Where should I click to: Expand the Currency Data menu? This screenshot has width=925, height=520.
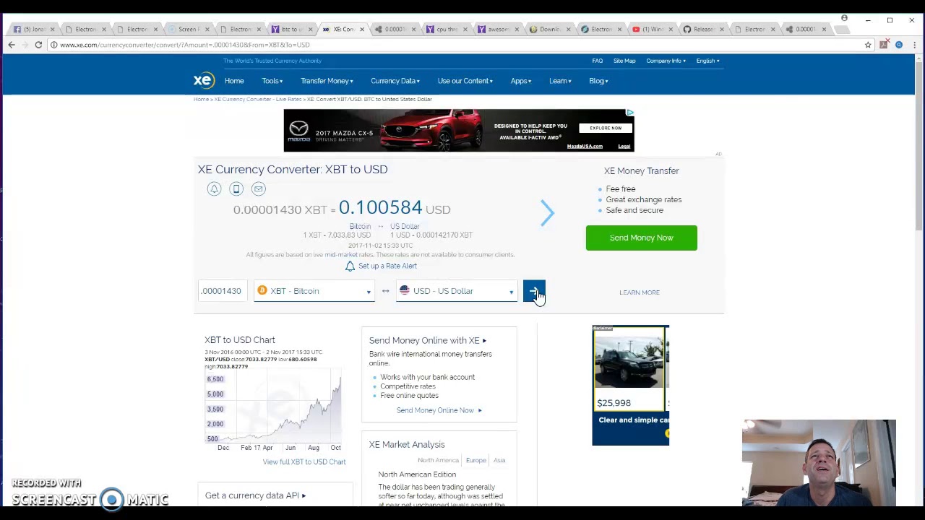click(395, 81)
